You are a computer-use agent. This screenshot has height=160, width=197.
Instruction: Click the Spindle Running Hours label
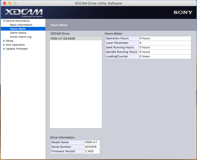click(x=122, y=52)
